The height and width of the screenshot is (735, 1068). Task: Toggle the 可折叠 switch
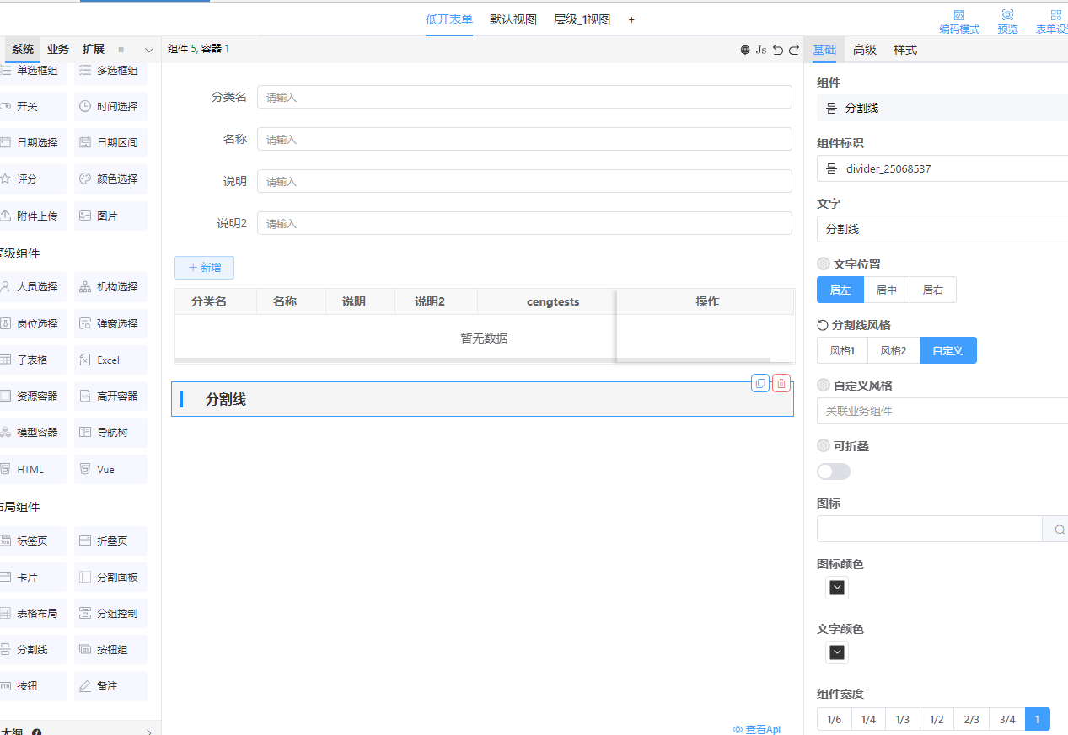(834, 471)
